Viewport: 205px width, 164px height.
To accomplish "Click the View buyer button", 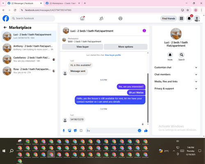I will [82, 47].
